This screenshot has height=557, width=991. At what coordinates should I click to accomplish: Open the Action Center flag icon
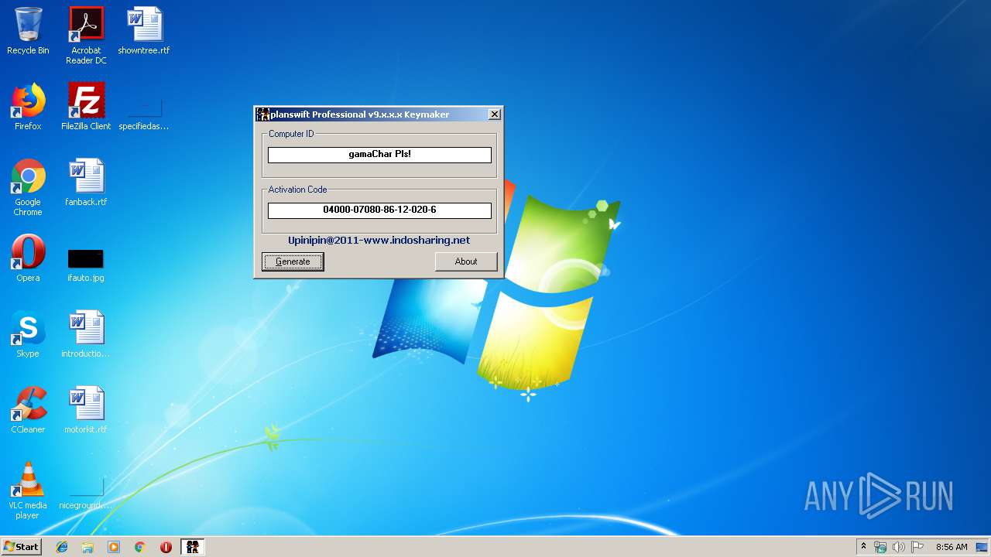coord(917,547)
